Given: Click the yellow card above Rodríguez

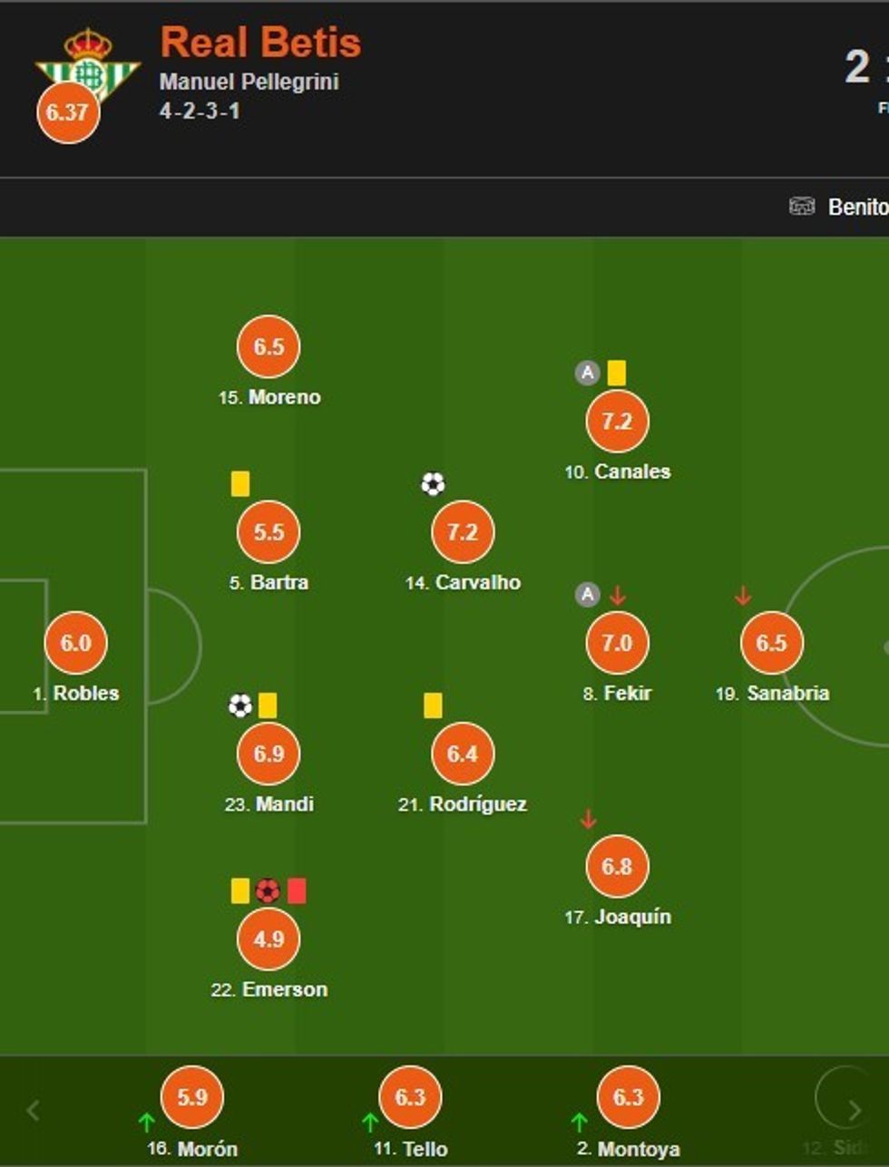Looking at the screenshot, I should (x=433, y=705).
